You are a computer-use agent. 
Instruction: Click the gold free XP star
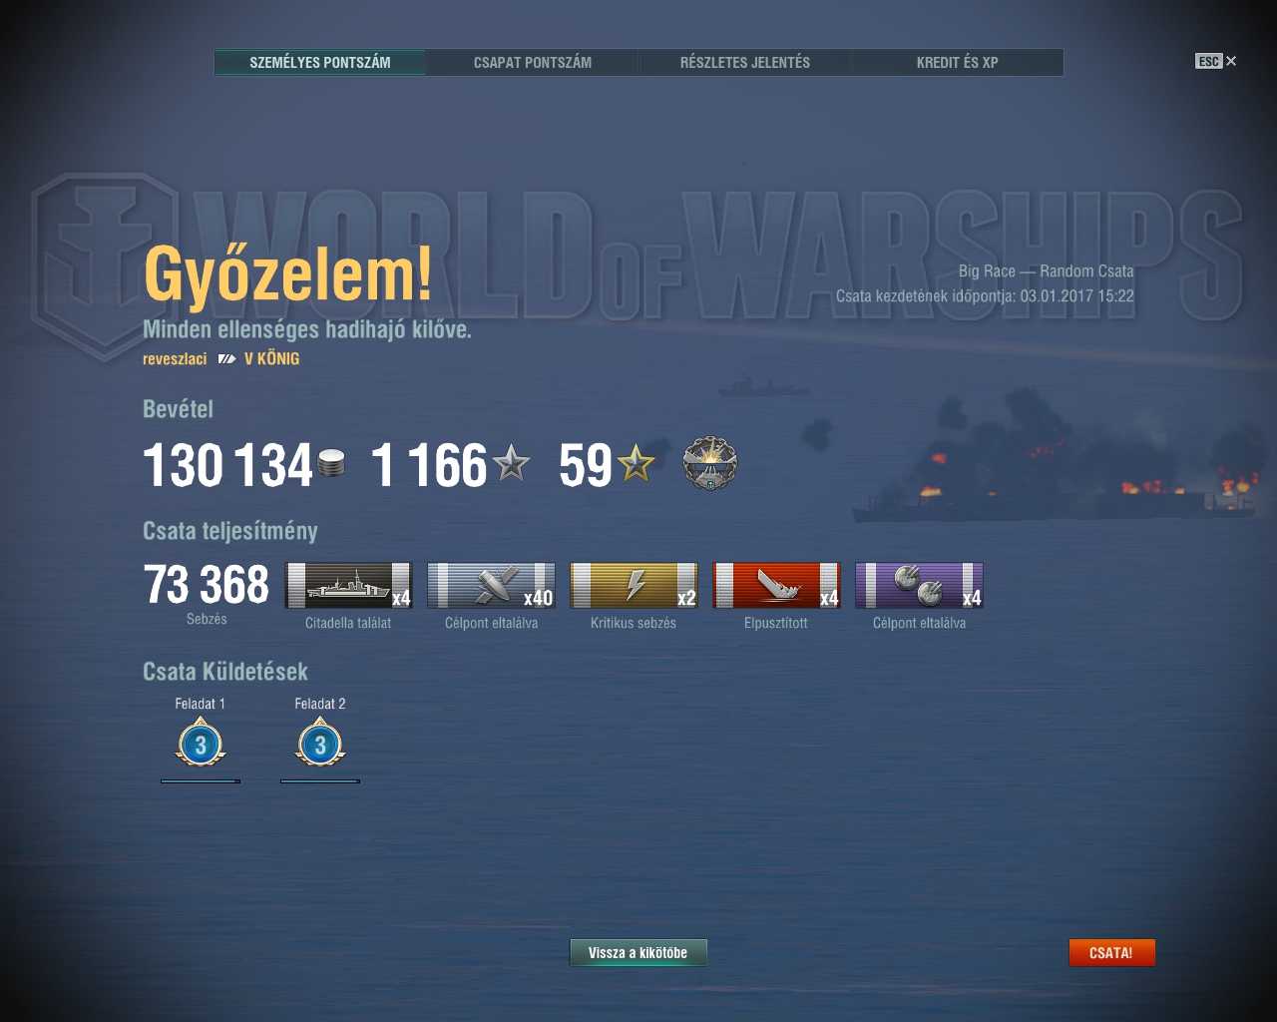click(x=636, y=463)
